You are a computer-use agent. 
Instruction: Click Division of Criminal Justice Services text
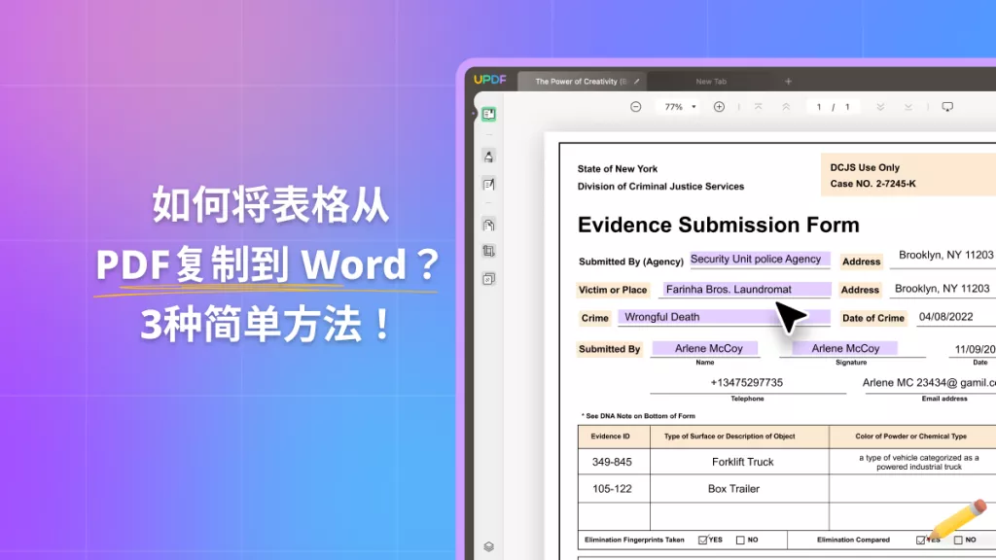pyautogui.click(x=660, y=187)
